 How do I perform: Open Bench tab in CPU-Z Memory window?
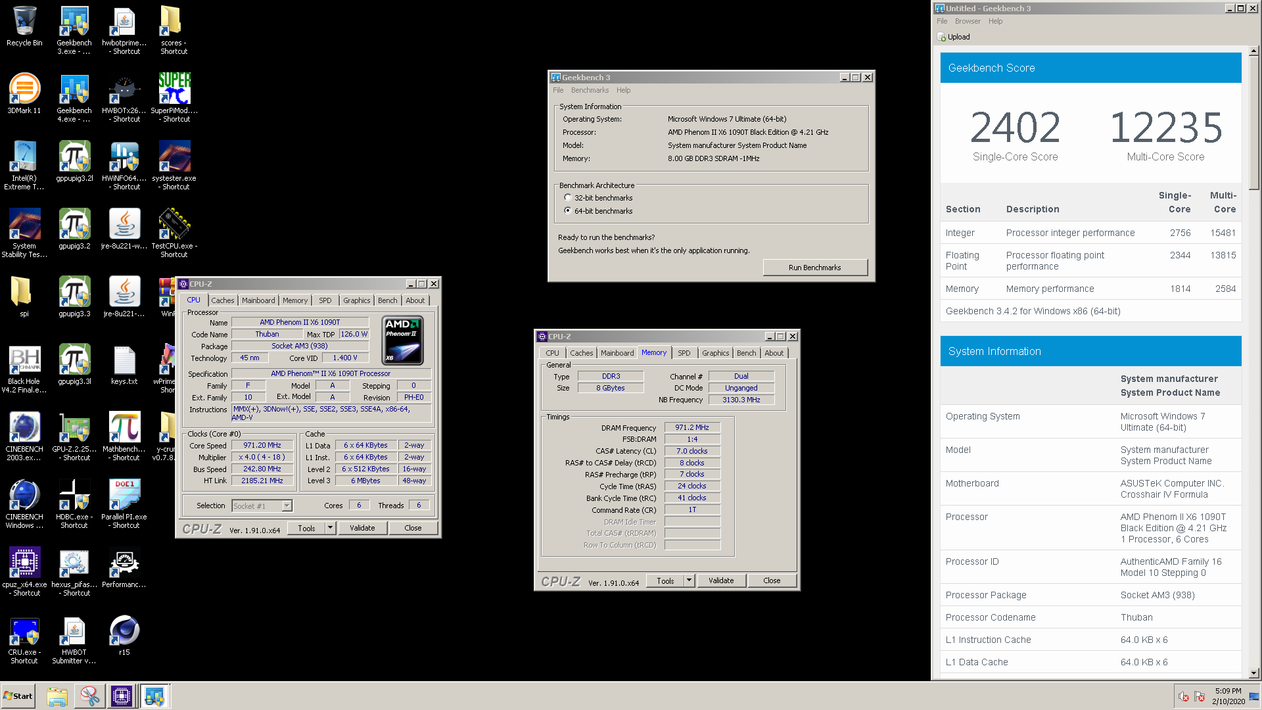[x=746, y=353]
